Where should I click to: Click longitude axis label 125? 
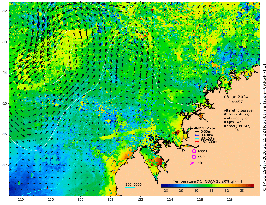tap(200, 200)
